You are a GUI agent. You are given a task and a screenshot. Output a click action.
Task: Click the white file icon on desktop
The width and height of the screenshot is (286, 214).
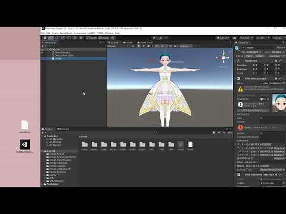[x=24, y=125]
